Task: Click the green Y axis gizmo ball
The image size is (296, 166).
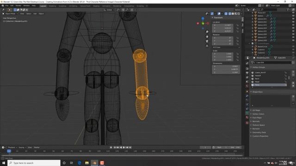Action: coord(203,24)
